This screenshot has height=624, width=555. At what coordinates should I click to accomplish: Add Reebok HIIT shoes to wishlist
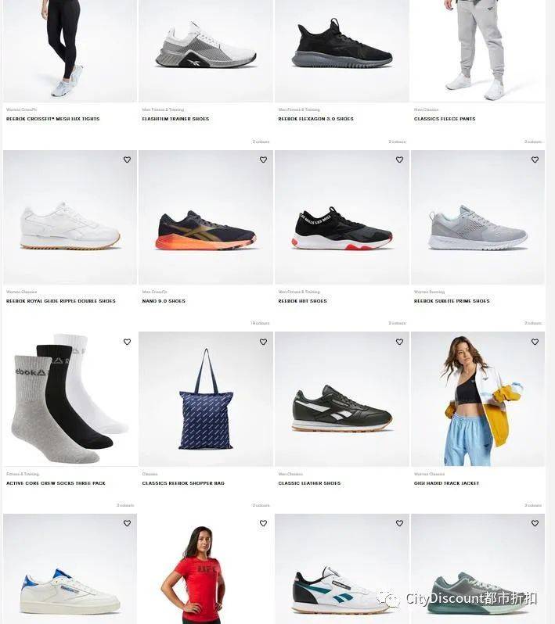coord(400,160)
